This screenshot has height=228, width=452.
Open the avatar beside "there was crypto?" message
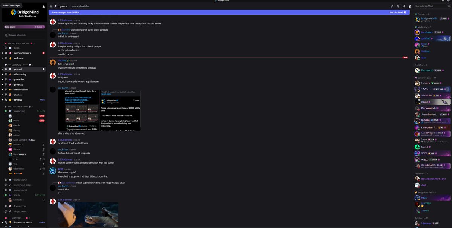(53, 171)
